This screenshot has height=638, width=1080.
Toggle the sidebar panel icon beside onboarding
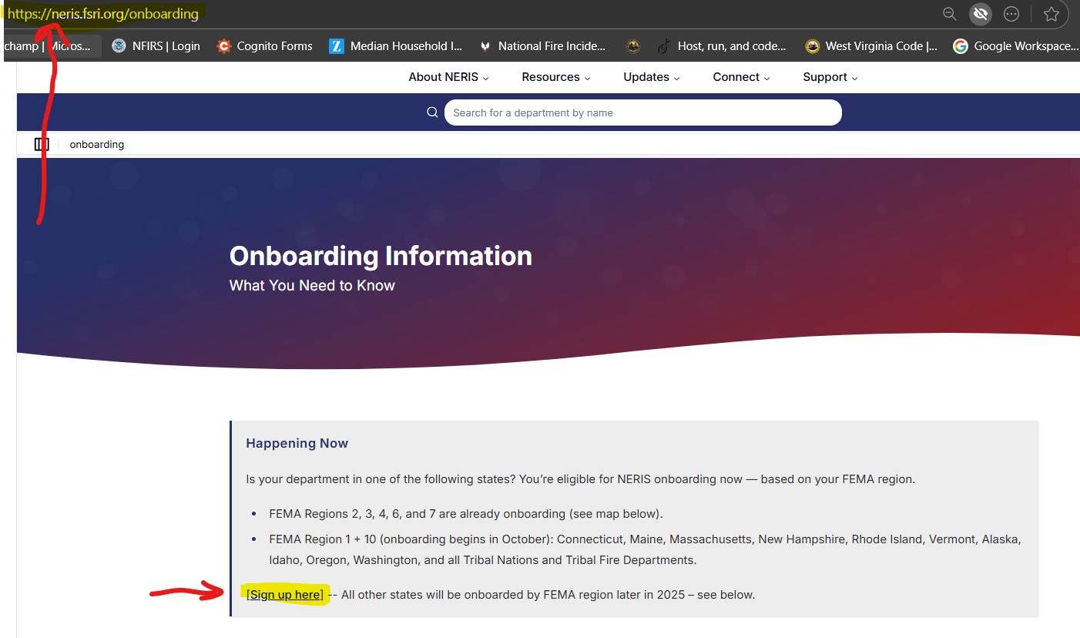coord(42,144)
